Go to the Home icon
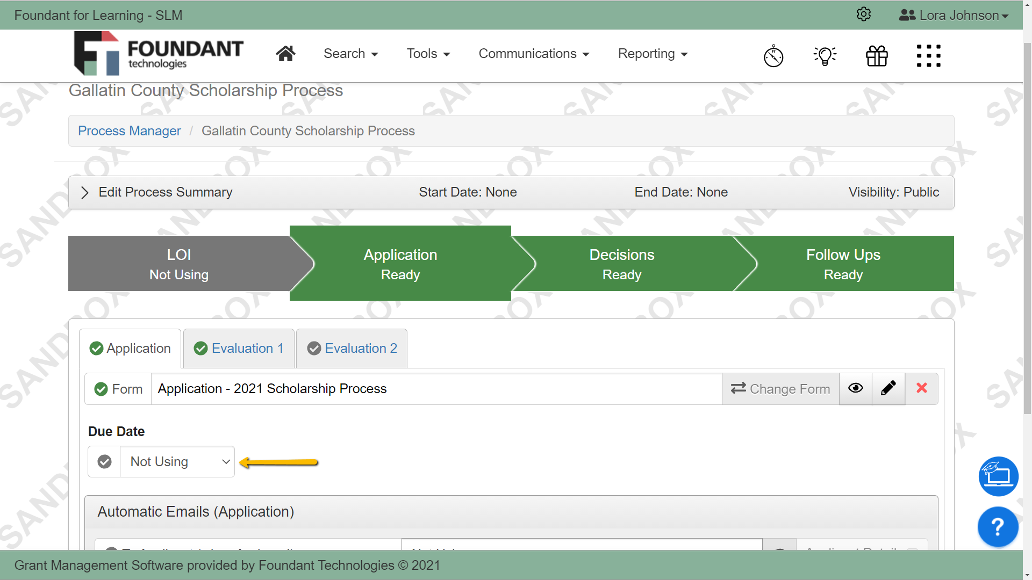Screen dimensions: 1032x580 [x=285, y=54]
